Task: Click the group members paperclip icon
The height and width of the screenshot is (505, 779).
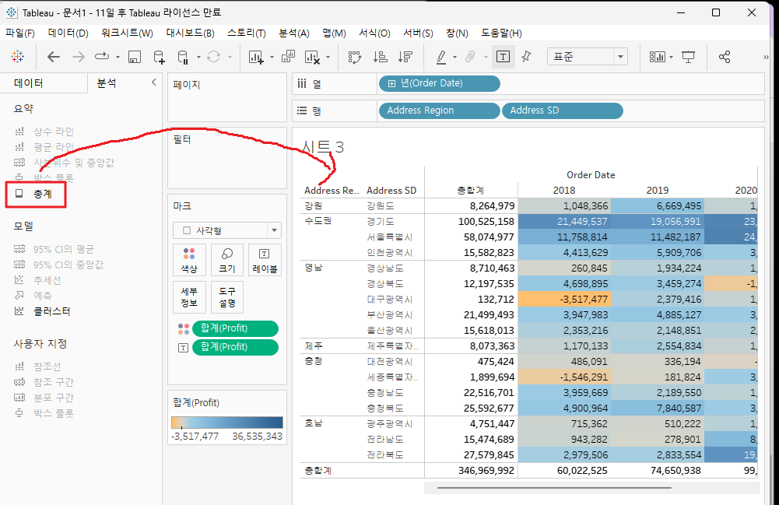Action: [470, 57]
